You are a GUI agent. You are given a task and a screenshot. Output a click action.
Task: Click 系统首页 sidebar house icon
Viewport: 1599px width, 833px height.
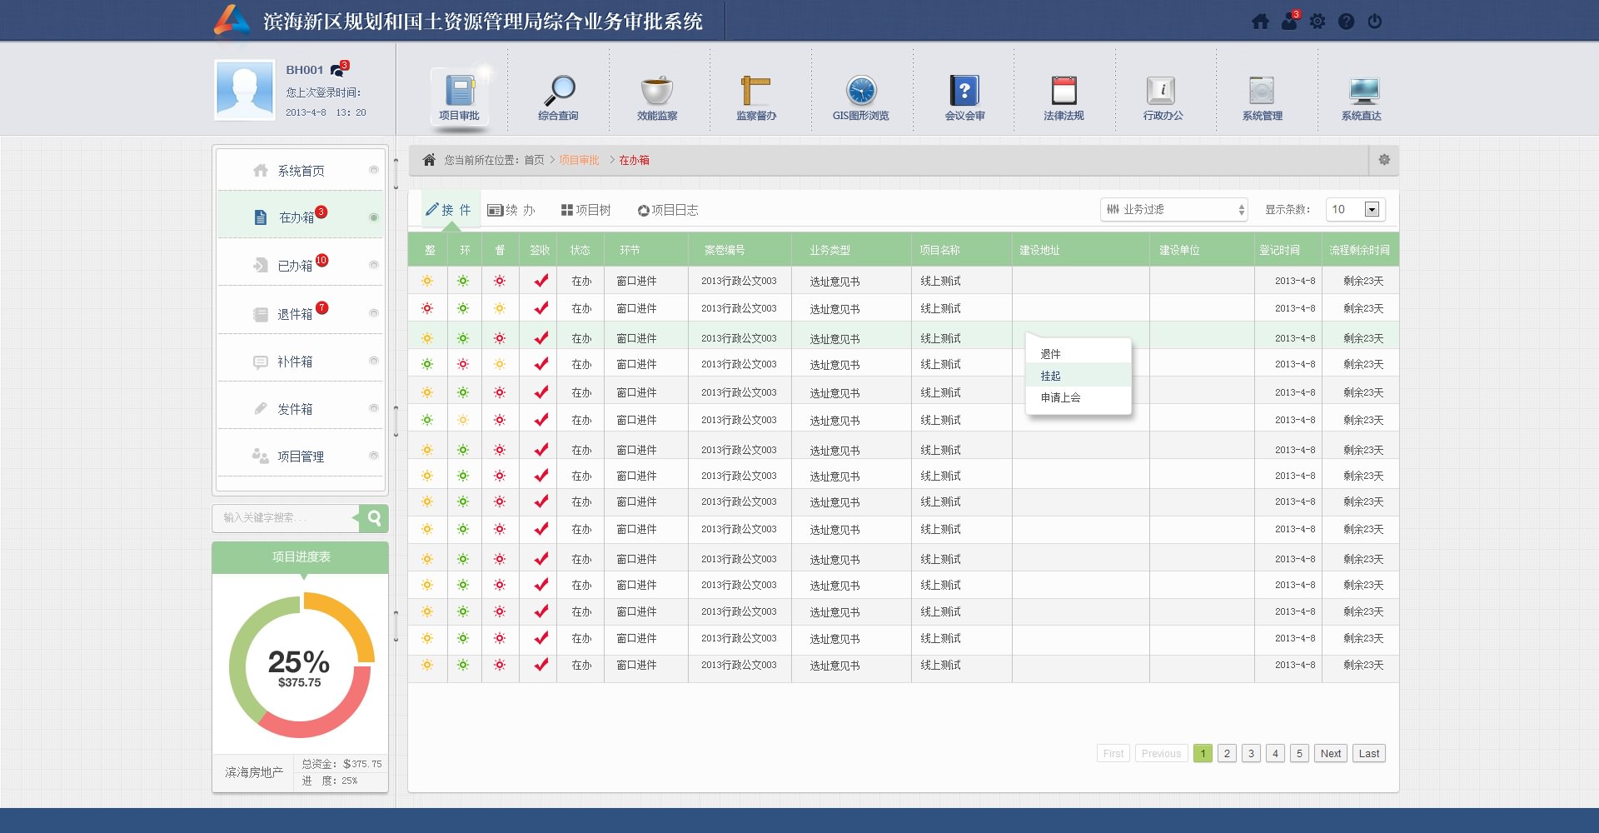coord(261,171)
